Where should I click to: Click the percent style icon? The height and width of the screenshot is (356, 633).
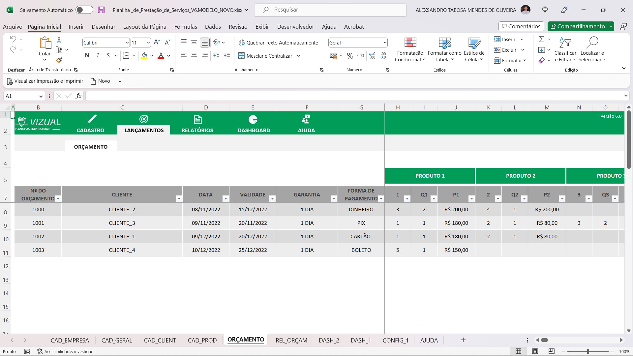tap(350, 56)
